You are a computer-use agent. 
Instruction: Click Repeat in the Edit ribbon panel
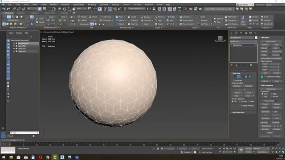[82, 17]
